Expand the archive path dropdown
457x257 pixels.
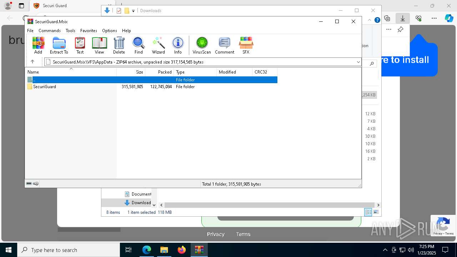tap(358, 62)
